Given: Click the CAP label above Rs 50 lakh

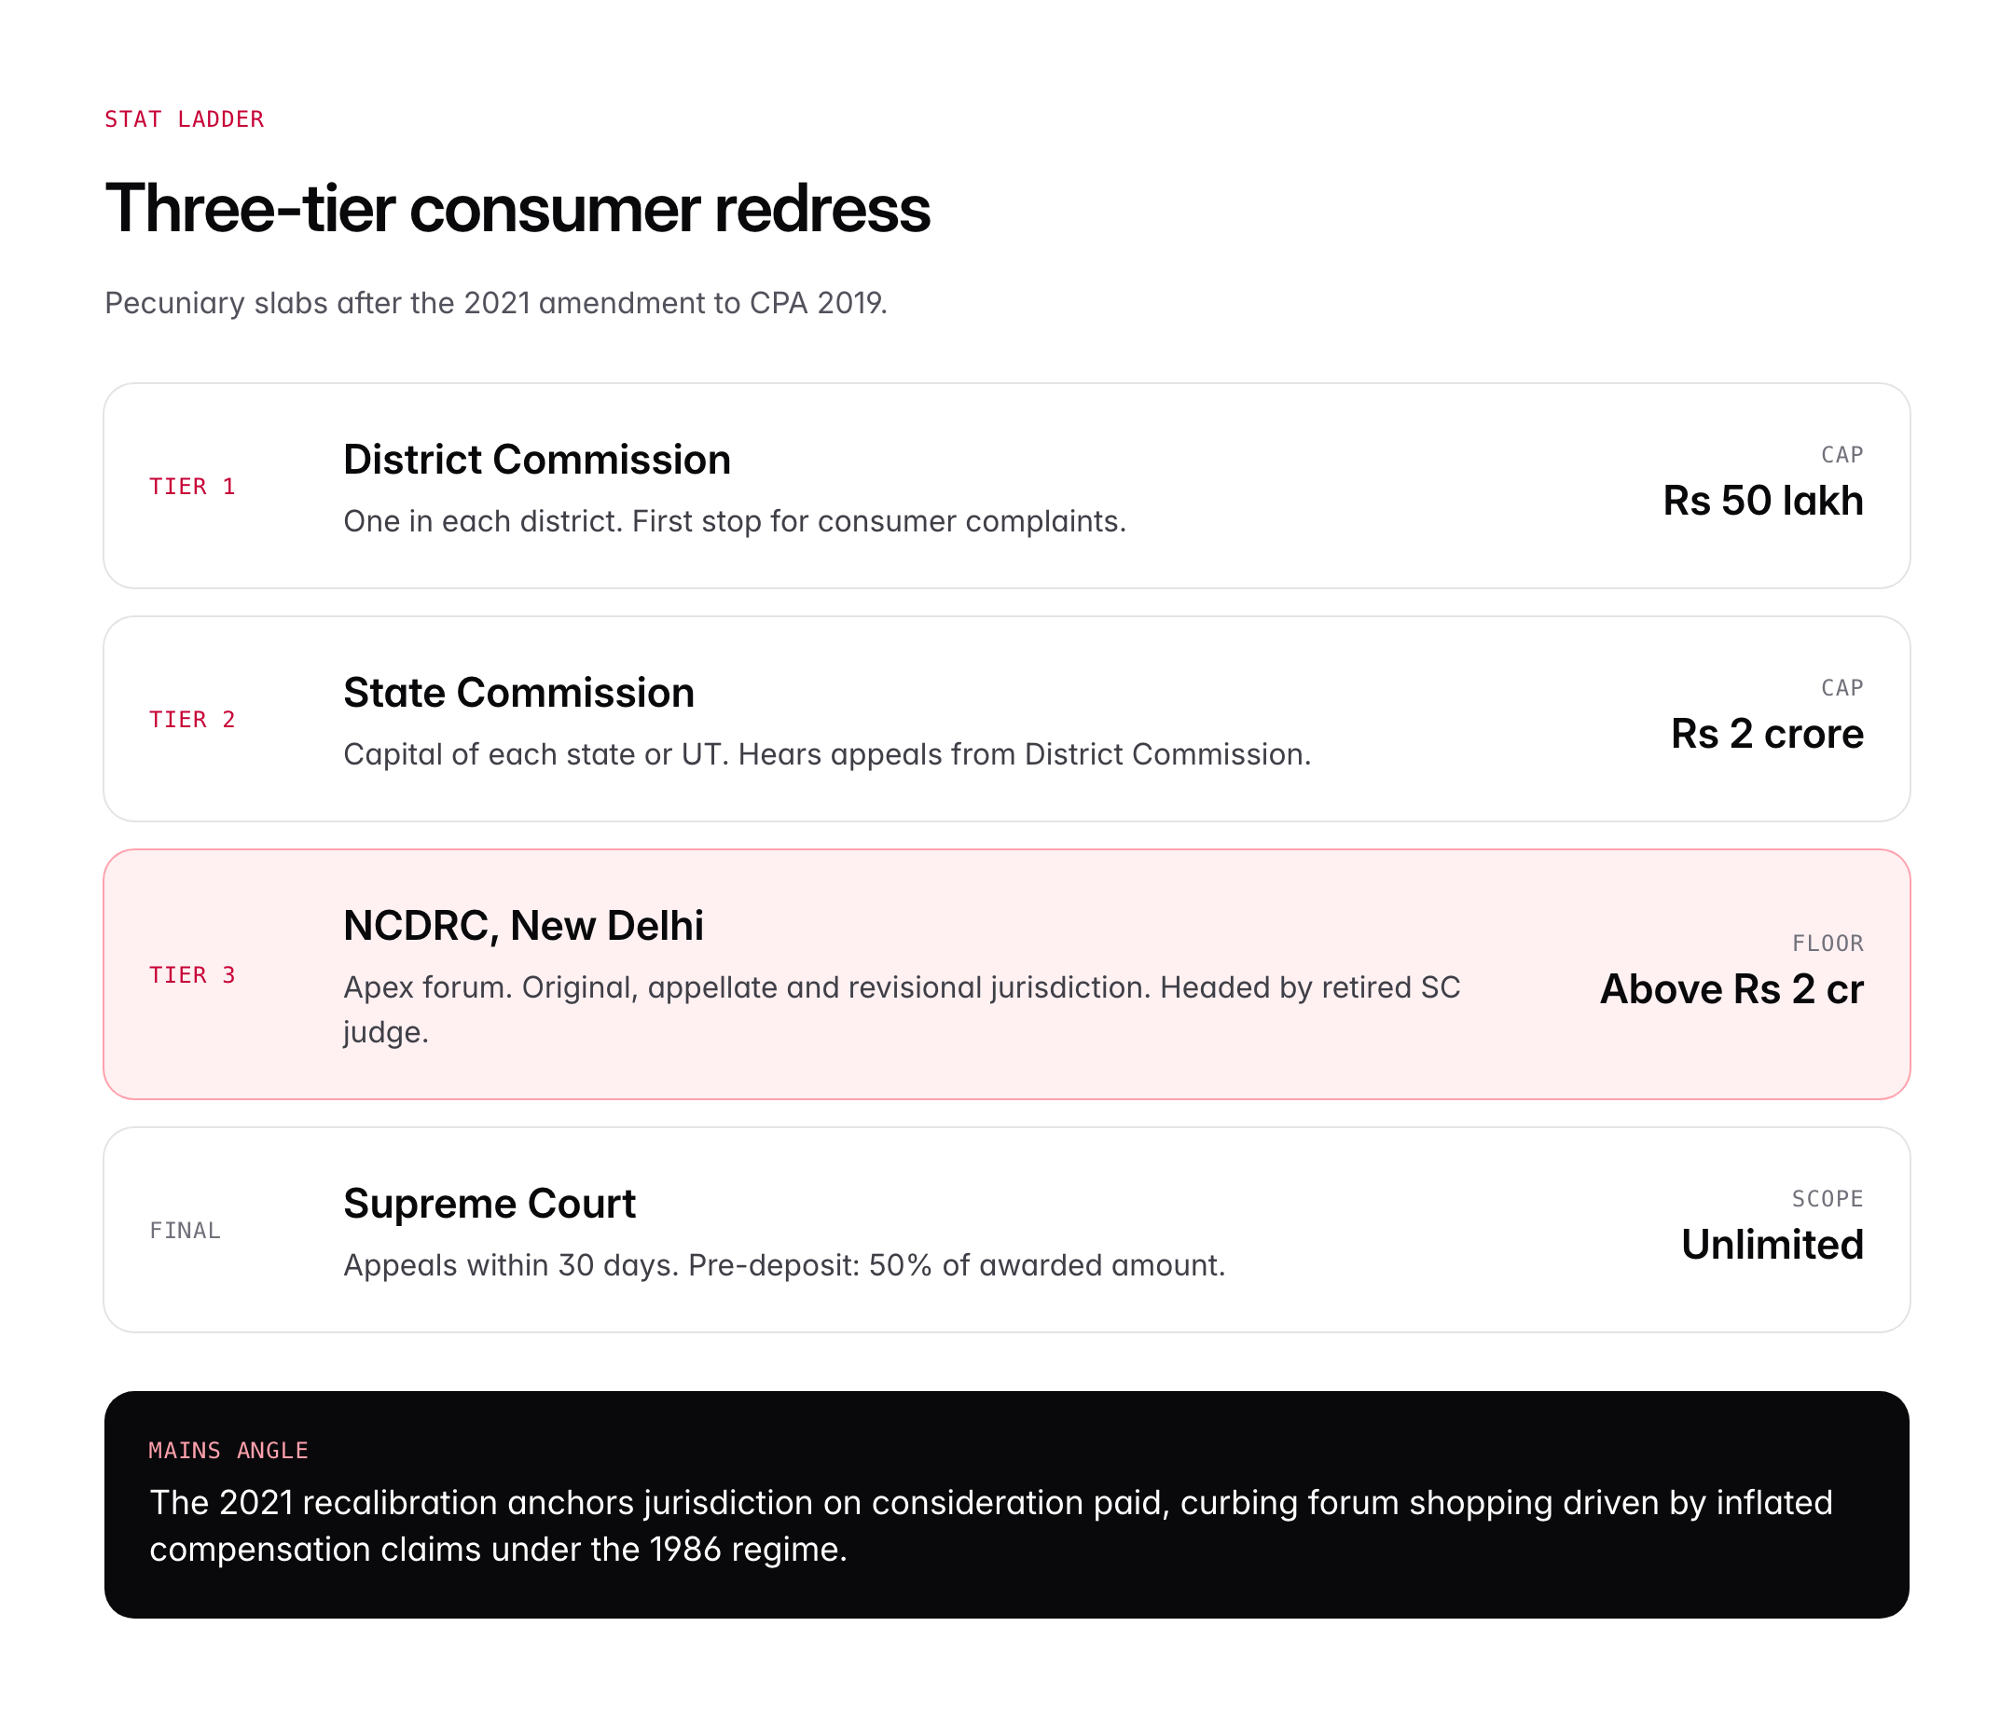Looking at the screenshot, I should tap(1842, 454).
